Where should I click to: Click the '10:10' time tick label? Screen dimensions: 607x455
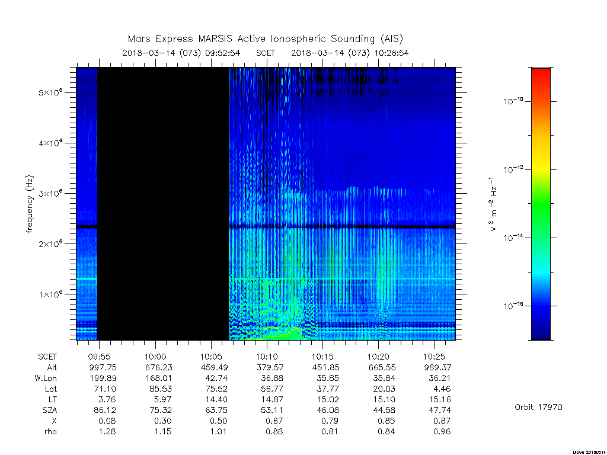[267, 357]
